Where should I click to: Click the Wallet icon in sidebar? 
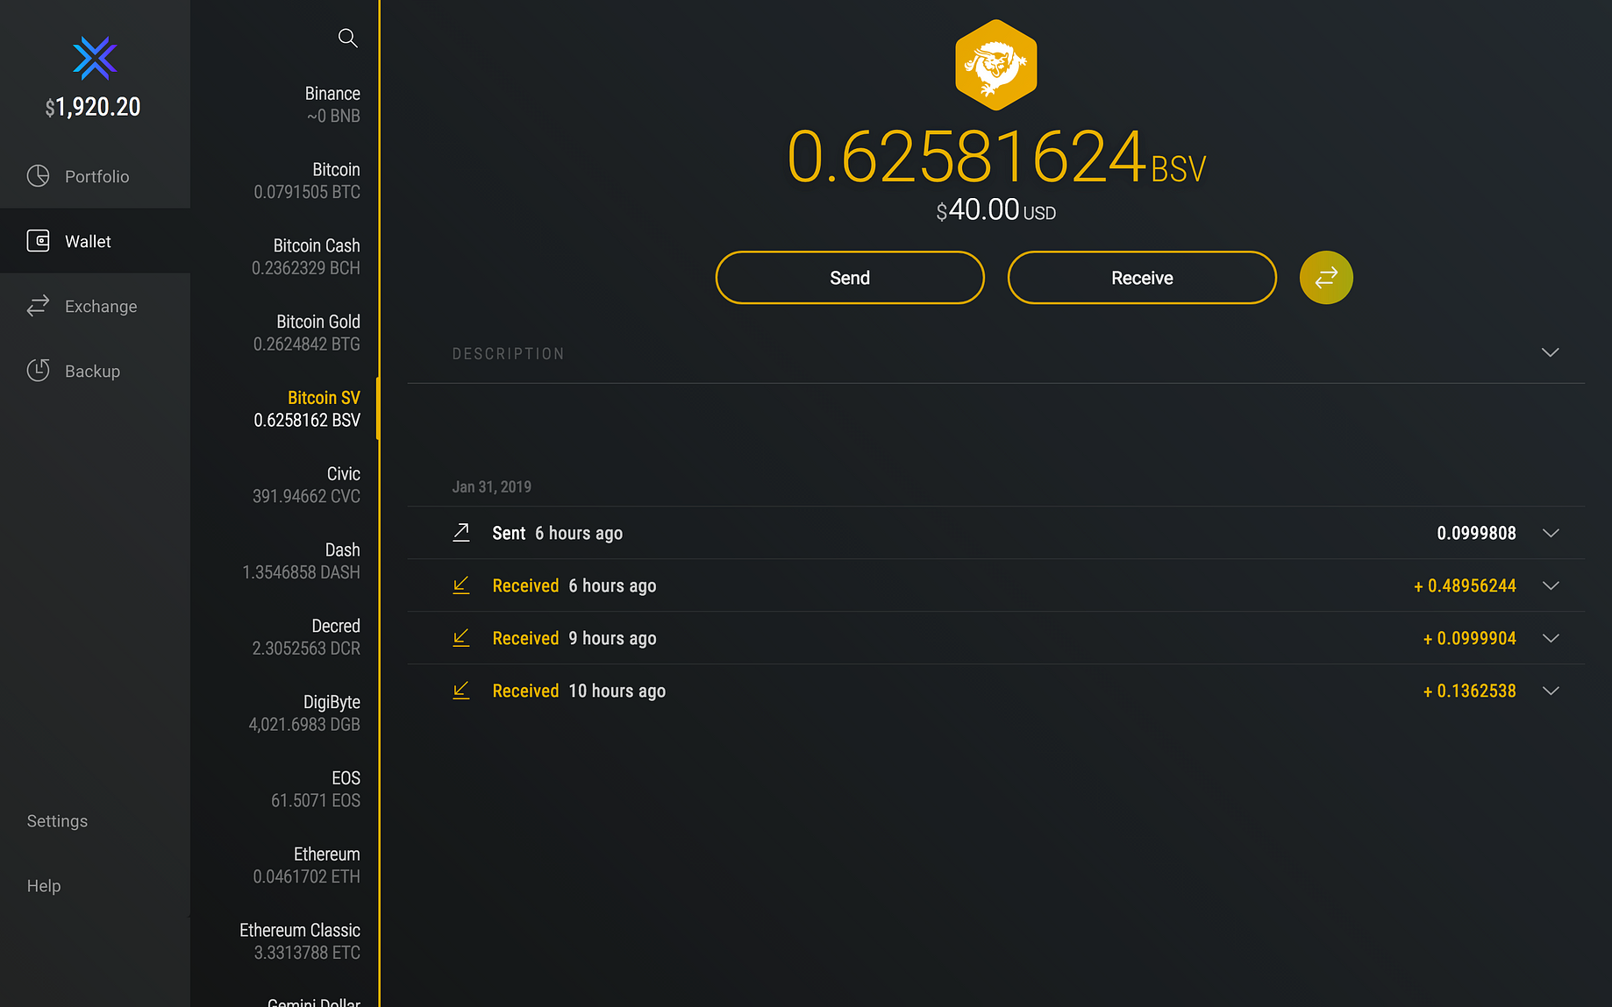pyautogui.click(x=39, y=241)
